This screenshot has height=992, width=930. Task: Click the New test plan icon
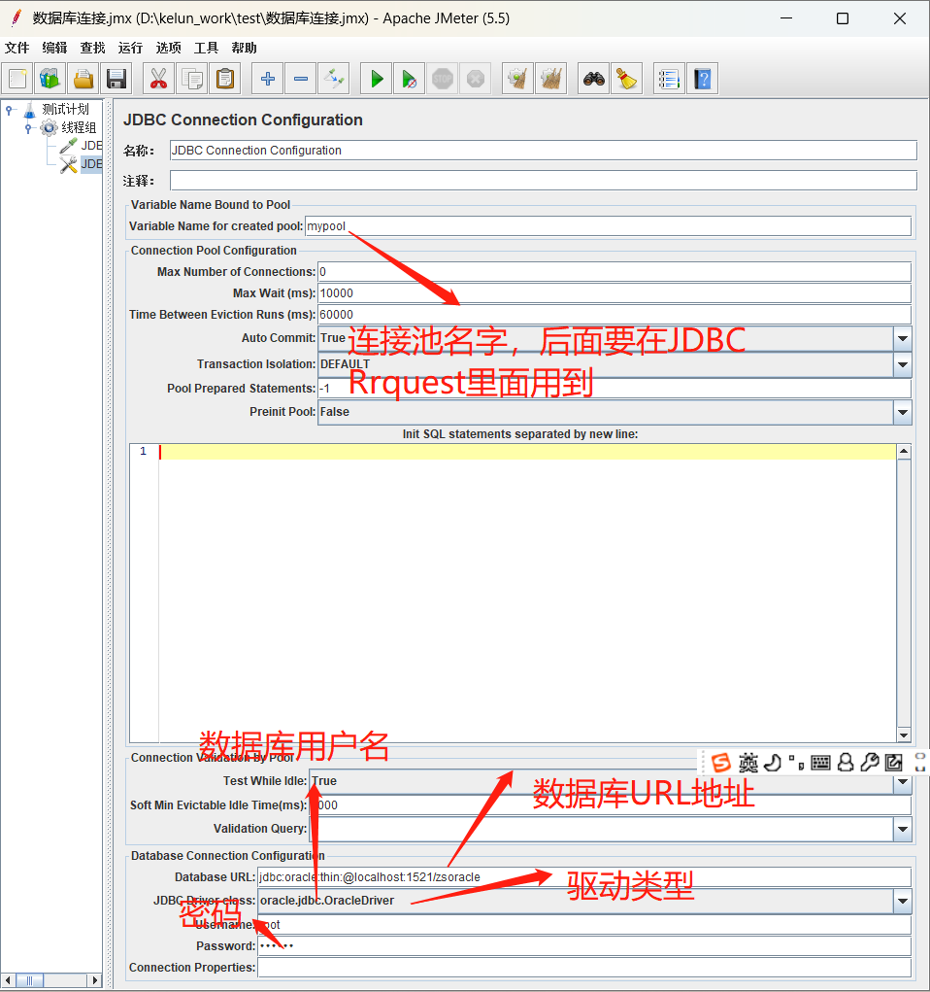(x=17, y=79)
